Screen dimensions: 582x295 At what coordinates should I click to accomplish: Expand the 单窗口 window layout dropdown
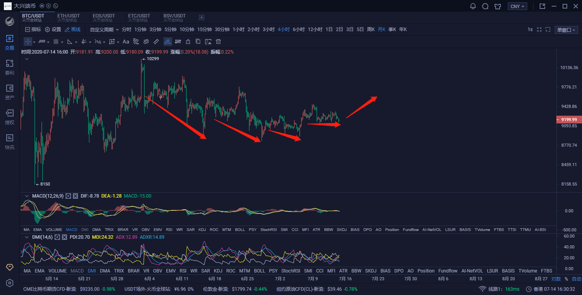tap(566, 30)
